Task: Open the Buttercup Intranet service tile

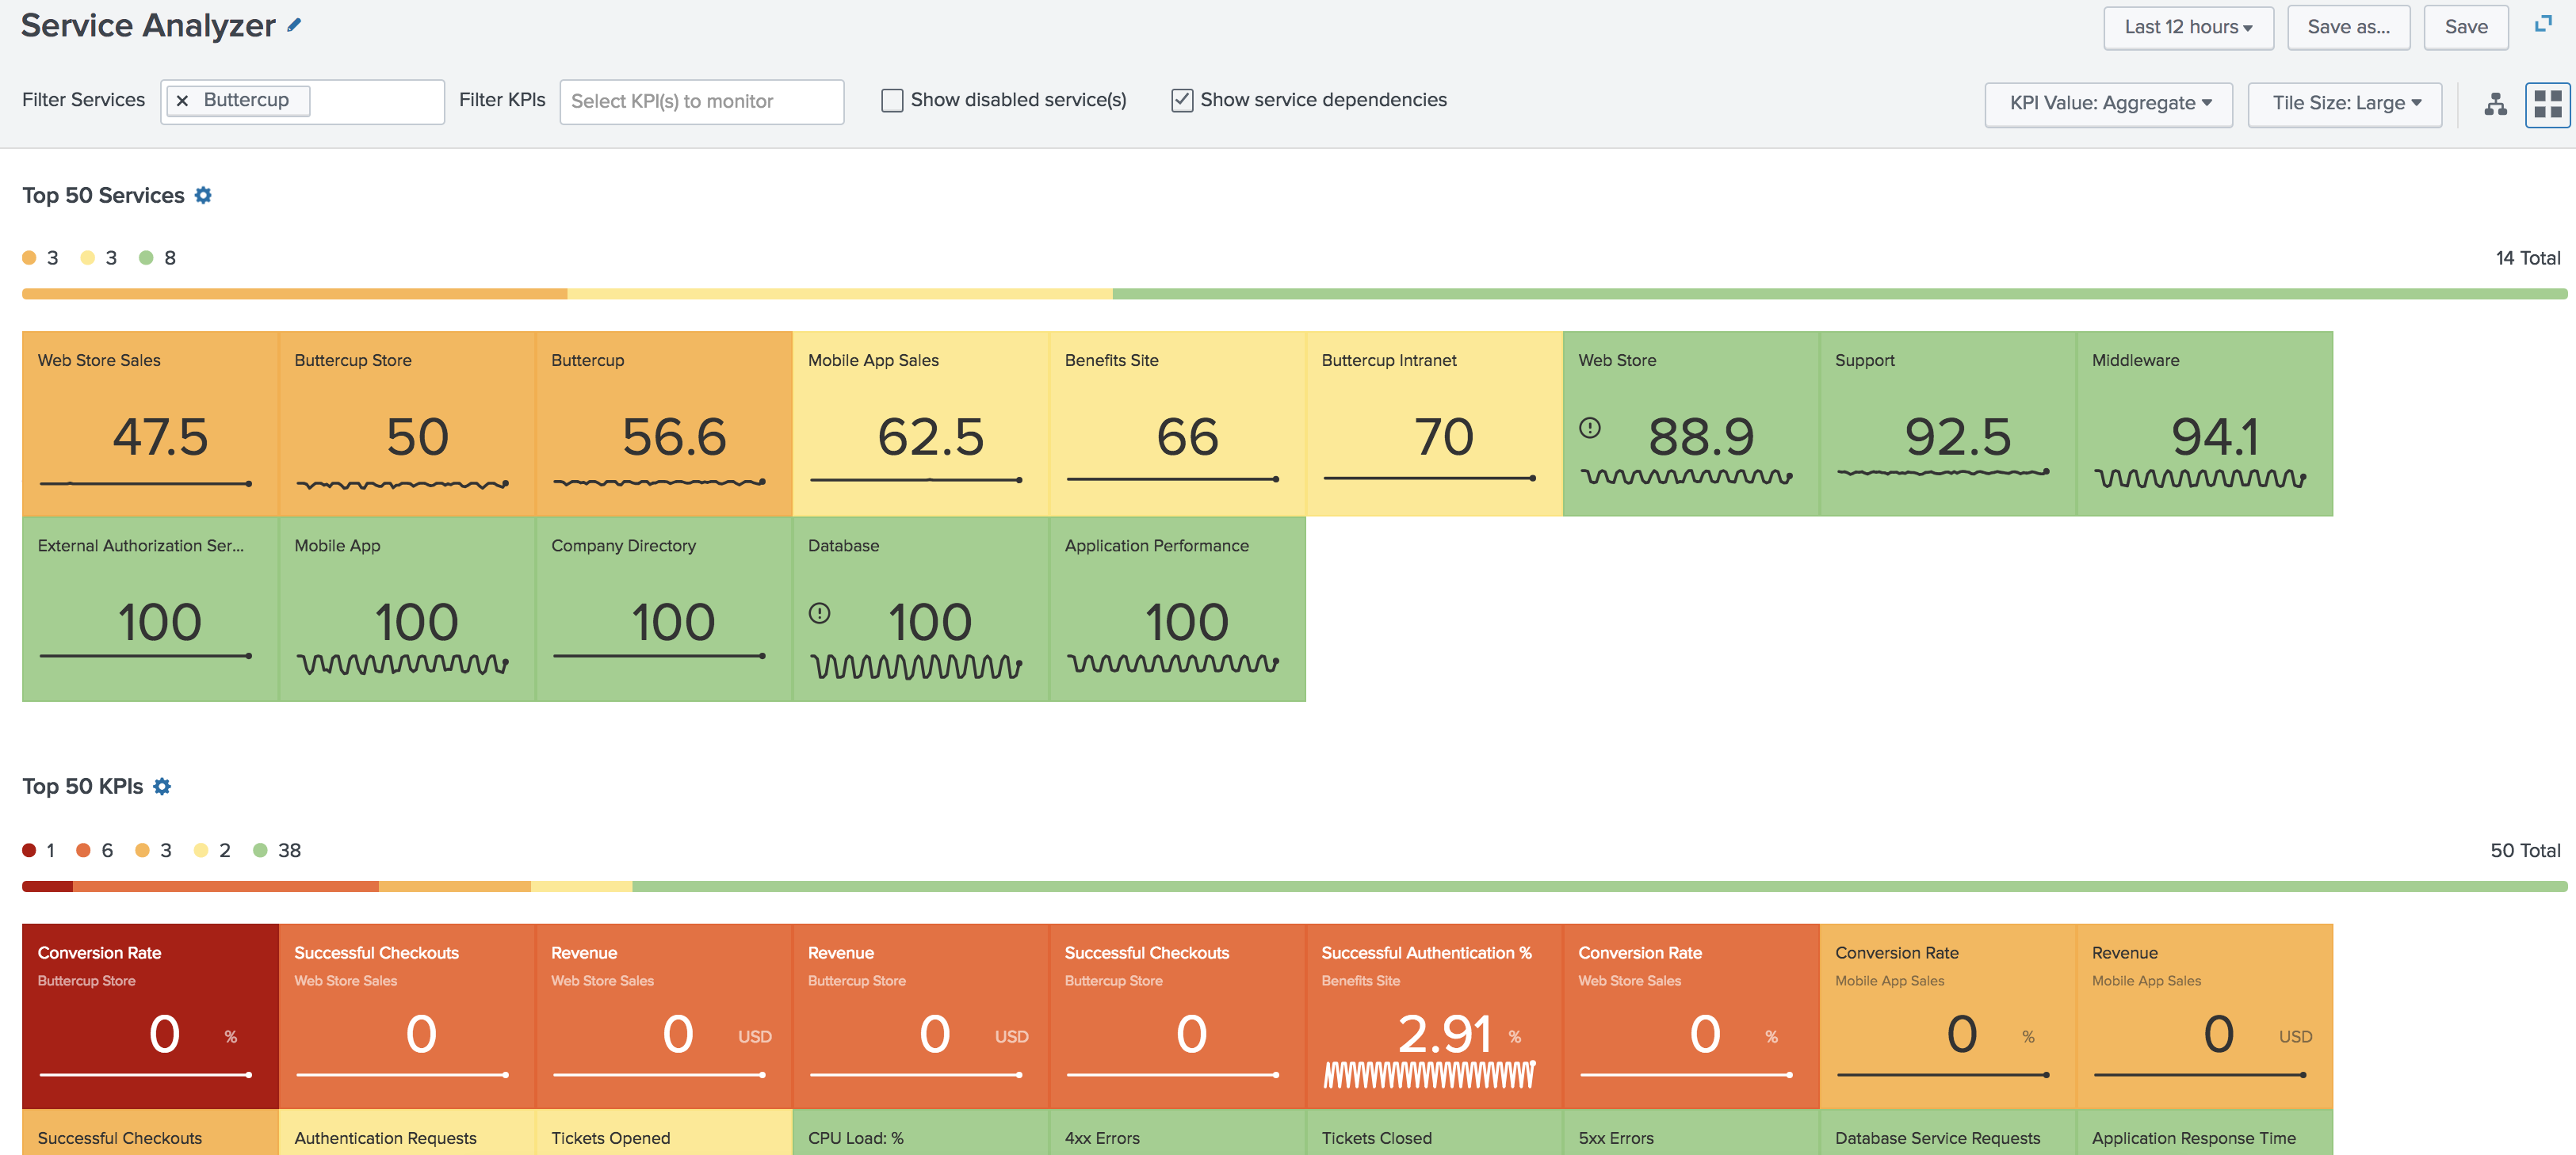Action: pyautogui.click(x=1434, y=424)
